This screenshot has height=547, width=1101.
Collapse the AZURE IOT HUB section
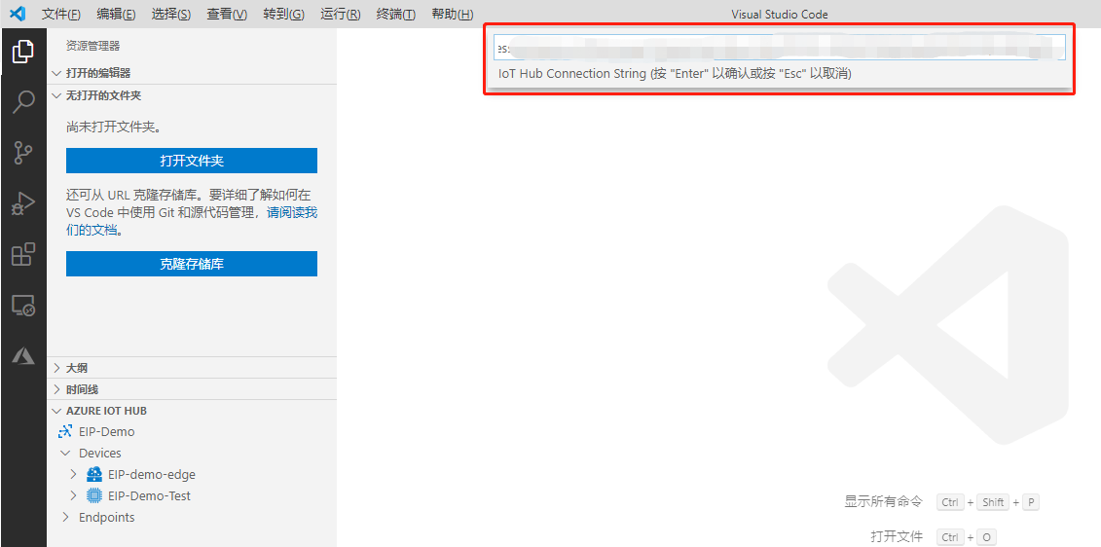coord(192,411)
